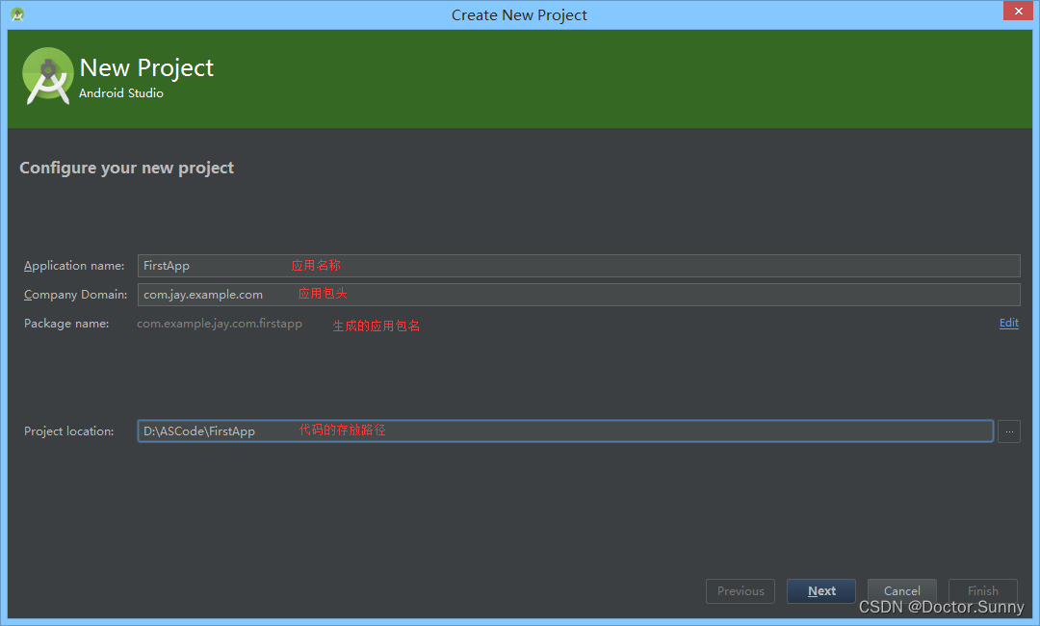1040x626 pixels.
Task: Click the Next button
Action: pyautogui.click(x=821, y=591)
